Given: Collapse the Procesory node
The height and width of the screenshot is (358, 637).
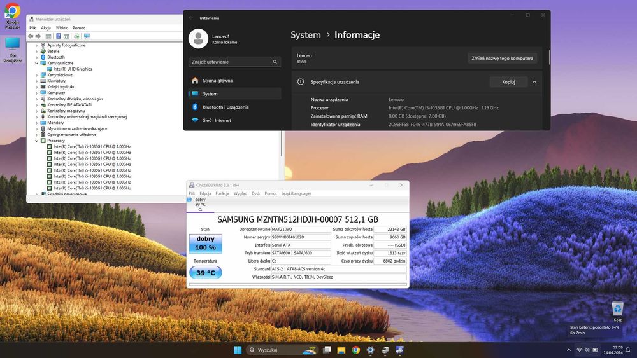Looking at the screenshot, I should point(36,141).
